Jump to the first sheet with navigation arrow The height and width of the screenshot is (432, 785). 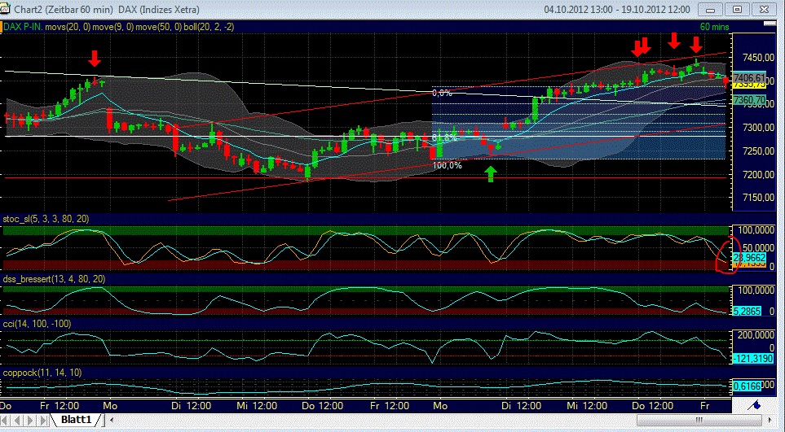6,420
